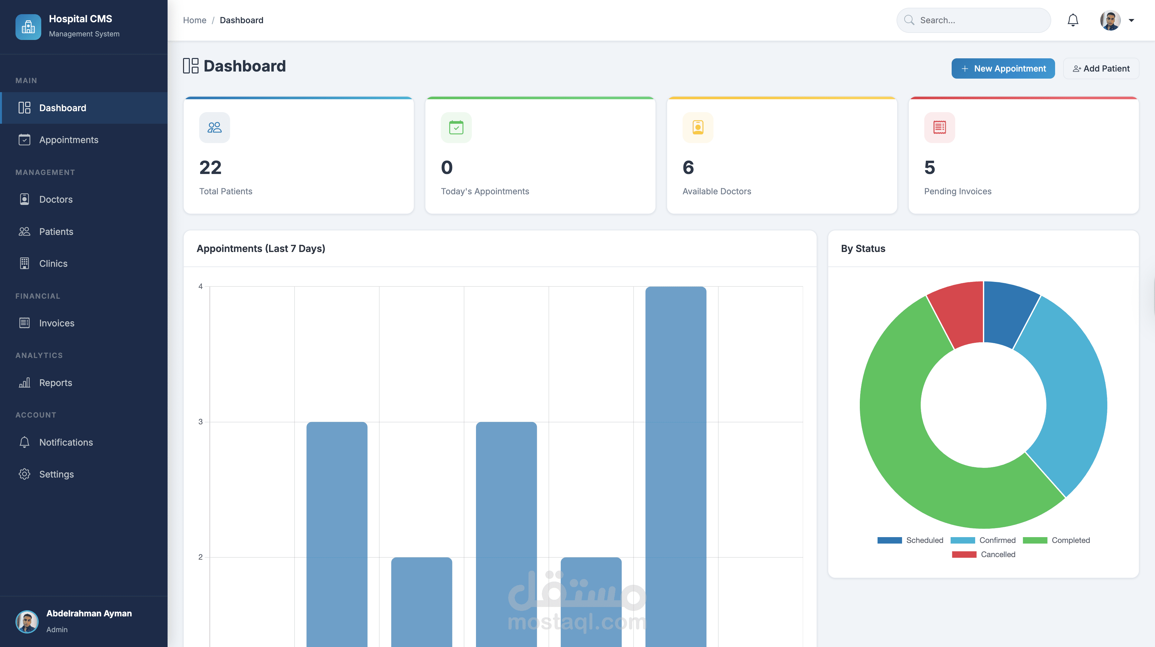This screenshot has height=647, width=1155.
Task: Go to the Doctors page
Action: [84, 199]
